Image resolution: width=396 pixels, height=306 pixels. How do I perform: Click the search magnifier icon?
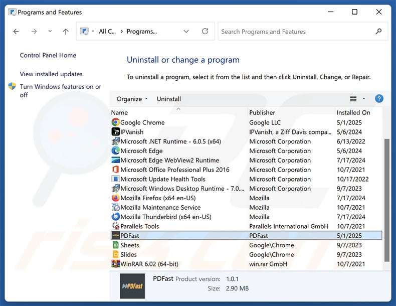tap(378, 31)
